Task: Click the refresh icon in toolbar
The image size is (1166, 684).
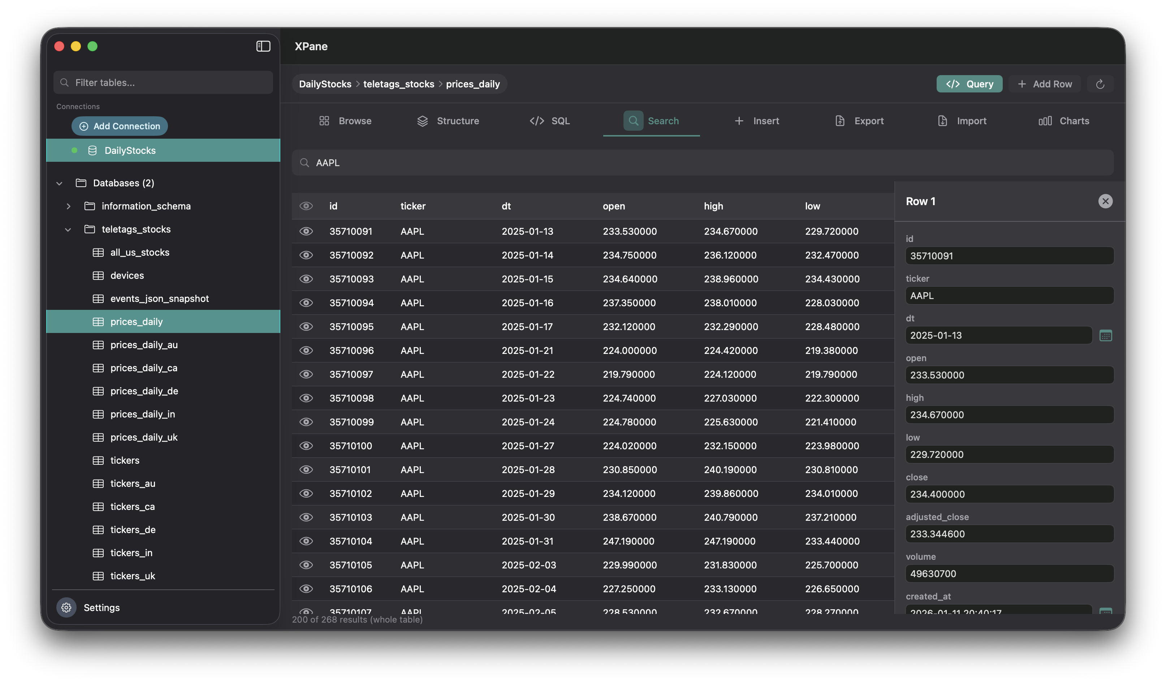Action: point(1100,84)
